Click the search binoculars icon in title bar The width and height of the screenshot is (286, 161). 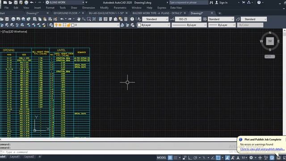coord(211,3)
